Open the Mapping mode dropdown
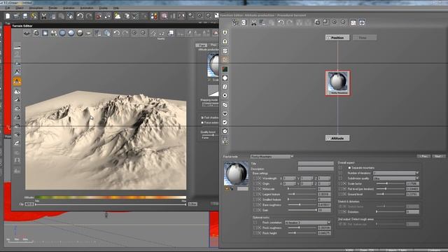Screen dimensions: 448x252 pos(210,104)
